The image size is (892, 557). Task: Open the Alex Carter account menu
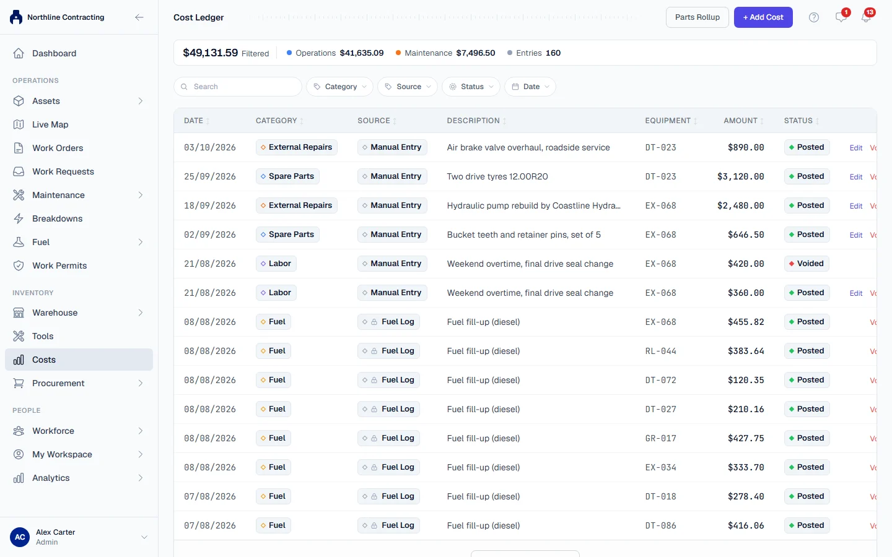[79, 537]
